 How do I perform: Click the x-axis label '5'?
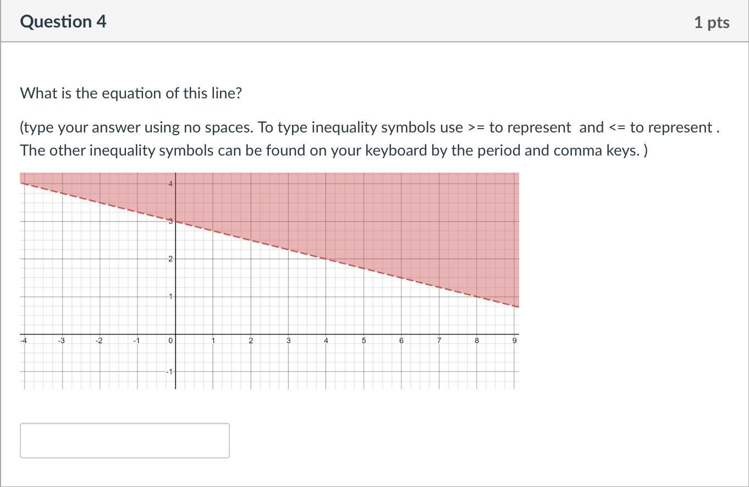pos(364,341)
